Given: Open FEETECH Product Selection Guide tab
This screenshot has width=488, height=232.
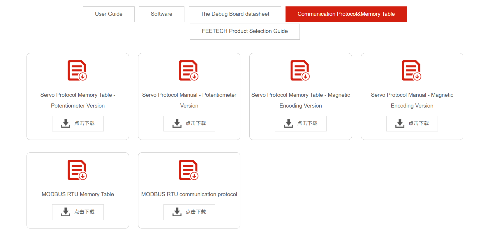Looking at the screenshot, I should coord(245,31).
